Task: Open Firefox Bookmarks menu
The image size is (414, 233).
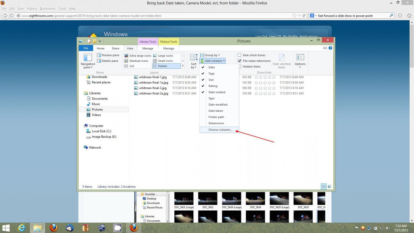Action: point(47,8)
